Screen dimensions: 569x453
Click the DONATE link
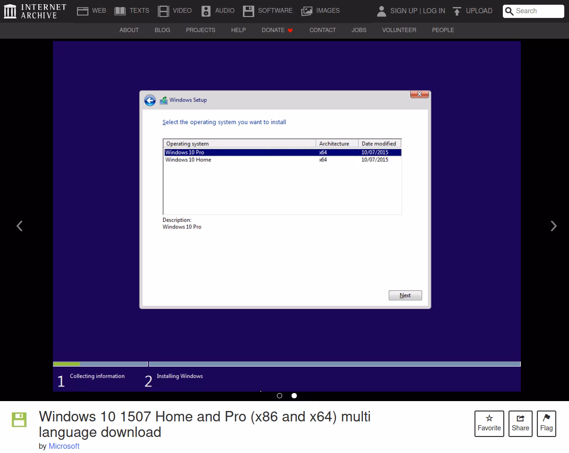273,30
